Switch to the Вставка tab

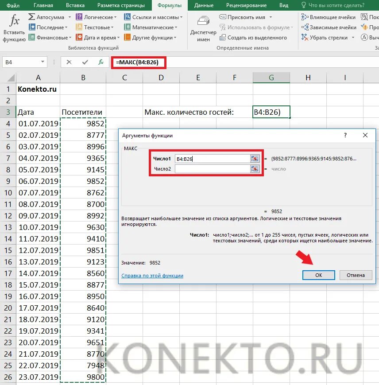point(75,5)
